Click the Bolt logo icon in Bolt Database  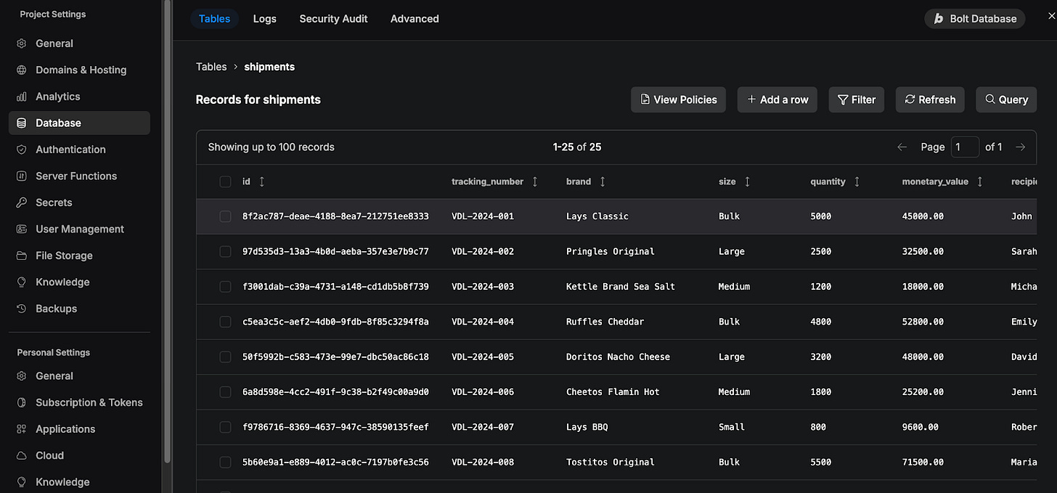[x=939, y=19]
